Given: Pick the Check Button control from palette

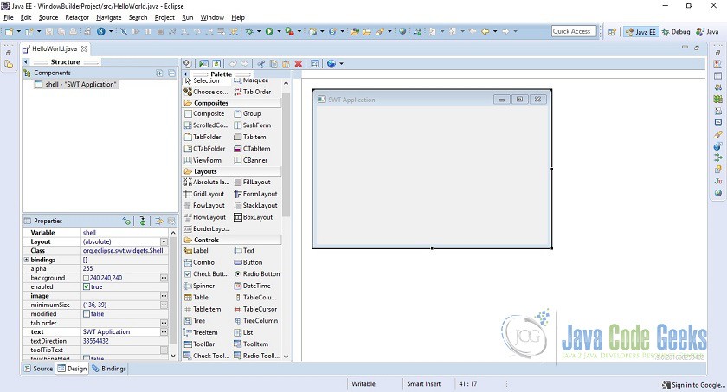Looking at the screenshot, I should tap(207, 274).
